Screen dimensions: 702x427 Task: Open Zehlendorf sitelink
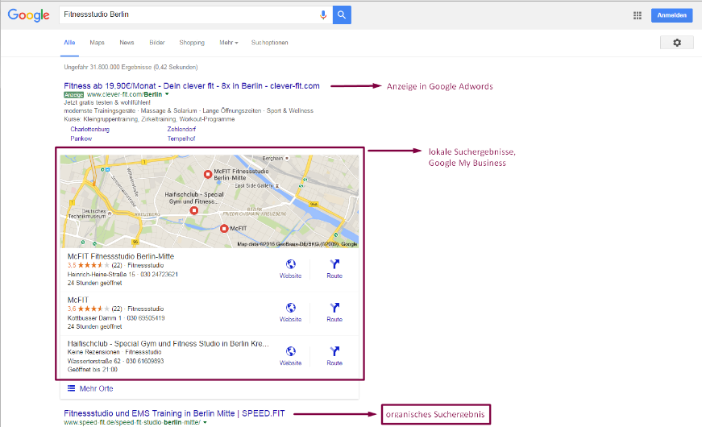181,129
